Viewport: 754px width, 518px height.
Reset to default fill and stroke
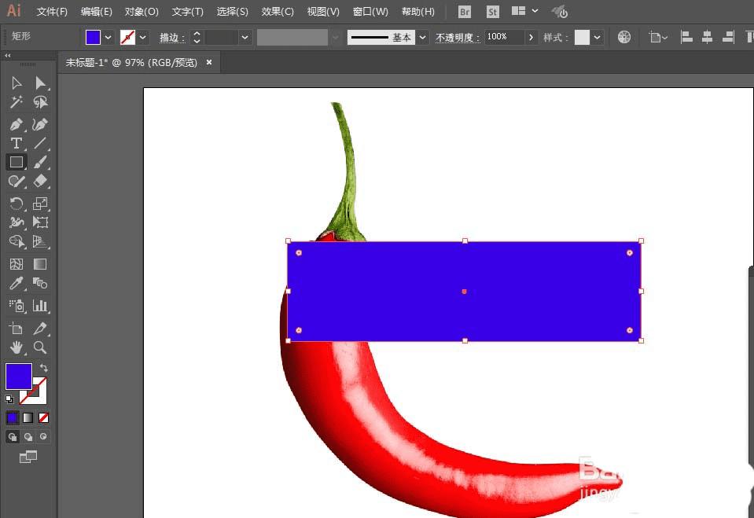pos(11,399)
